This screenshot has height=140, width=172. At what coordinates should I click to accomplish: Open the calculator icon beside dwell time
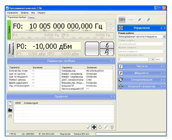[x=153, y=59]
